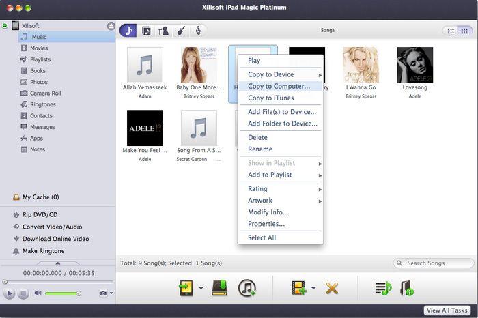Mute the player volume
The height and width of the screenshot is (318, 478).
[x=38, y=293]
